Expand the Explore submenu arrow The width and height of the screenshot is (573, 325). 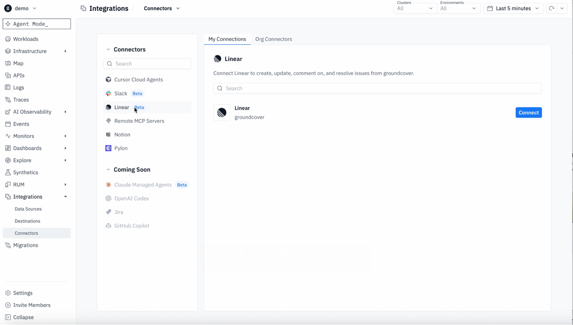[x=65, y=160]
